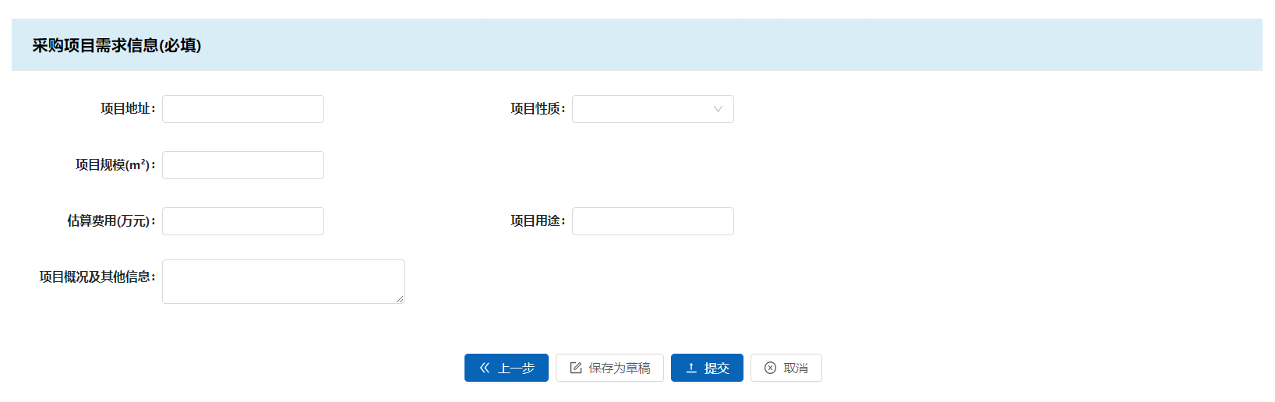
Task: Click the 项目用途 label text
Action: (x=538, y=221)
